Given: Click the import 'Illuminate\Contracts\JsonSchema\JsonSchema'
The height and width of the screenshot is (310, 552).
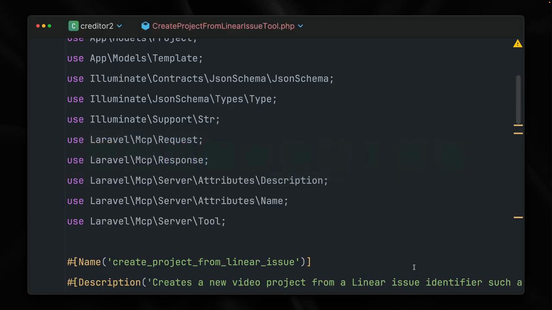Looking at the screenshot, I should click(x=209, y=79).
